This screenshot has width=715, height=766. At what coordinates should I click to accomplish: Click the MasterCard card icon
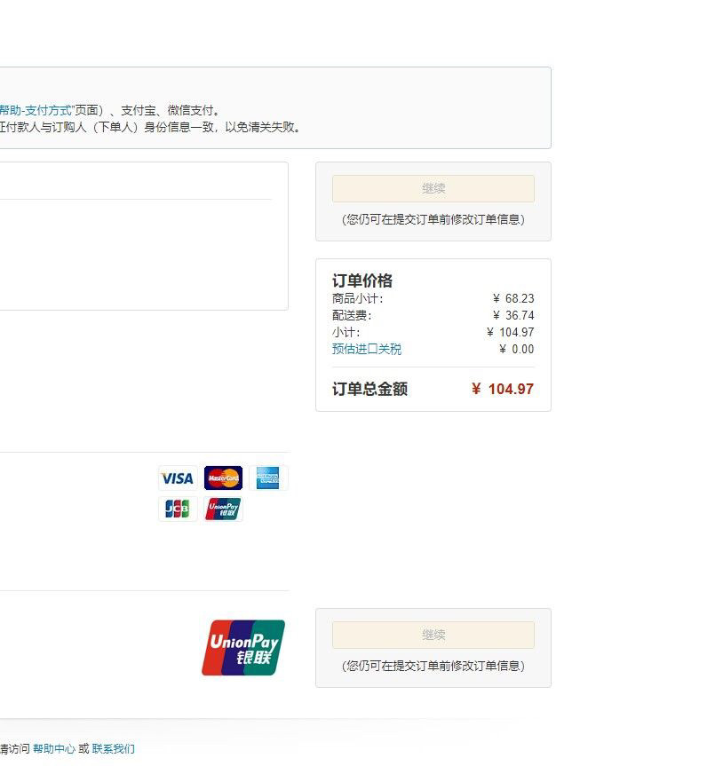pyautogui.click(x=223, y=478)
